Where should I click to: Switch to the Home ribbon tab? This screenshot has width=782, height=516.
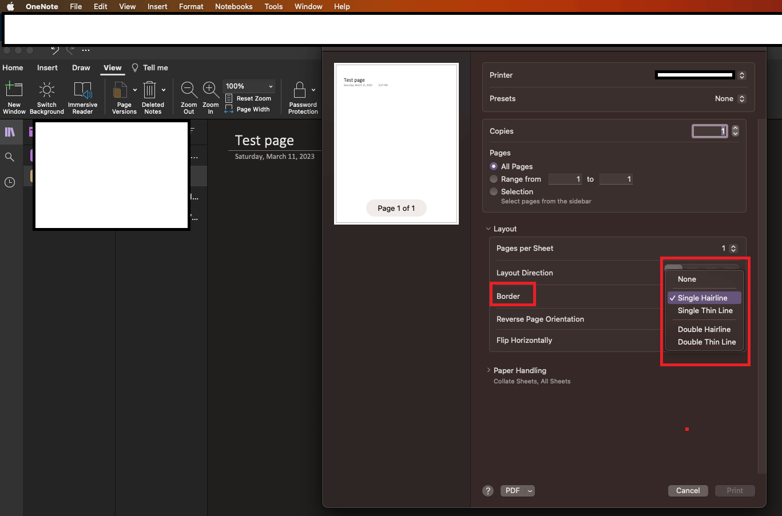13,67
